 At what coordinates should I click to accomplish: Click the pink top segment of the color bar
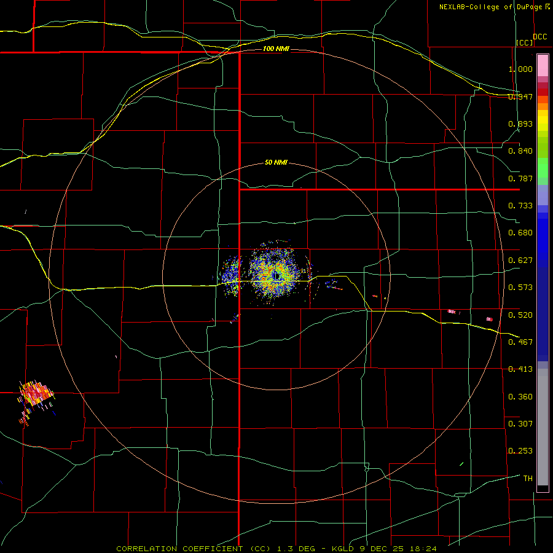pos(543,65)
